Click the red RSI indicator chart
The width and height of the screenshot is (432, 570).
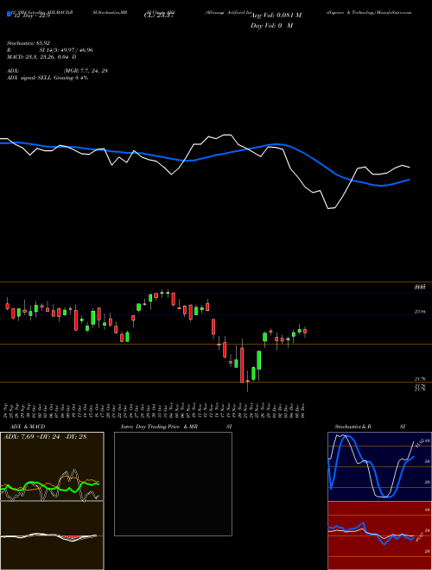[x=379, y=535]
